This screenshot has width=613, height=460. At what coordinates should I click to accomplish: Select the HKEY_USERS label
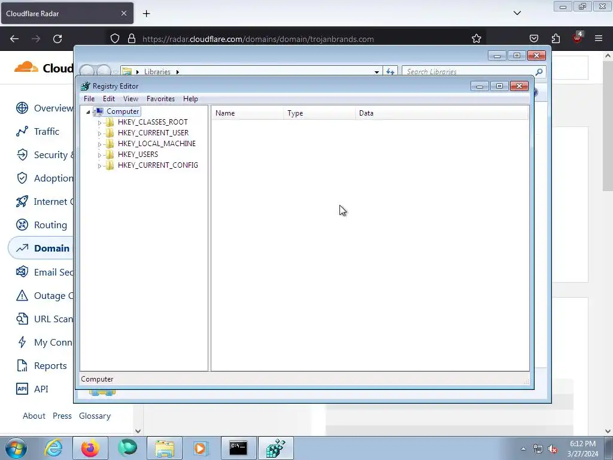(x=138, y=155)
